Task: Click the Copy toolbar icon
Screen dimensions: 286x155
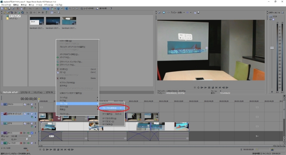Action: coord(21,8)
